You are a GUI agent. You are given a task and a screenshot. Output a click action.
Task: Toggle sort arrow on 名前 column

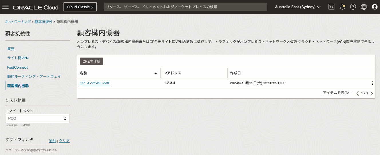[x=156, y=73]
